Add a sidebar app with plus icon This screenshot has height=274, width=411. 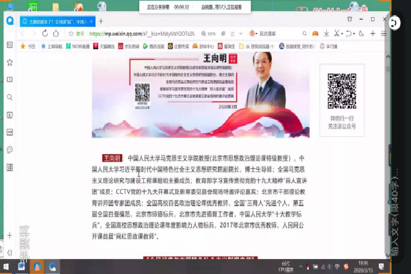tap(10, 235)
